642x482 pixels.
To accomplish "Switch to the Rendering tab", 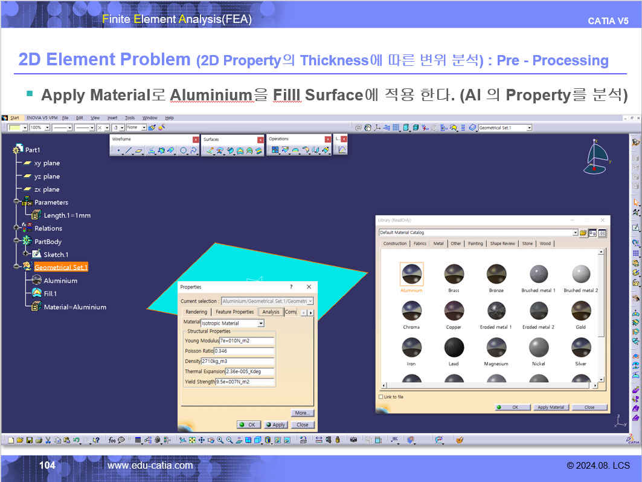I will point(196,312).
